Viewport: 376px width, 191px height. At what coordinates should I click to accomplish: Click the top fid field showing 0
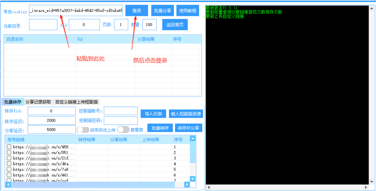click(84, 25)
